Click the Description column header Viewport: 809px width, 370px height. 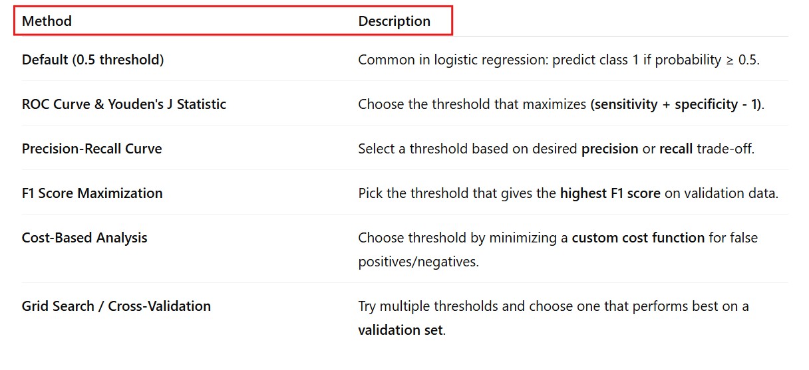coord(394,21)
